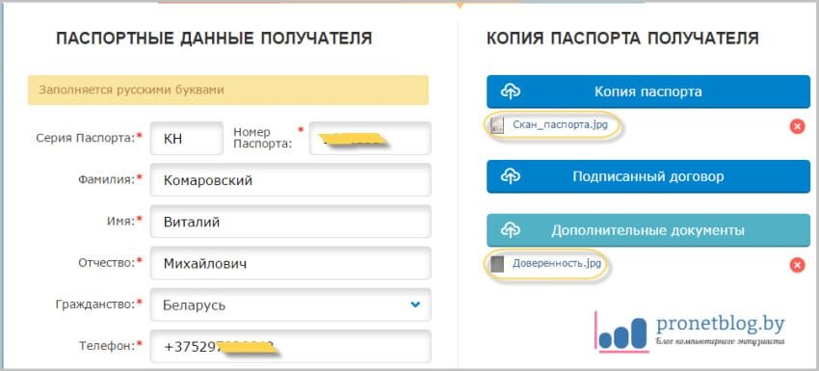Click the "Заполняется русскими буквами" notice

228,90
